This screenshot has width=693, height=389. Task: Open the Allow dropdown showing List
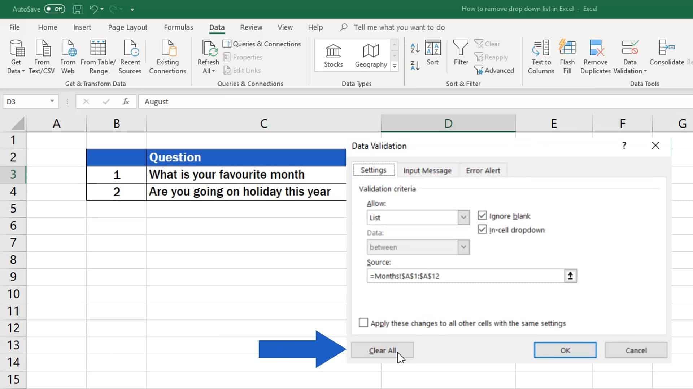463,217
